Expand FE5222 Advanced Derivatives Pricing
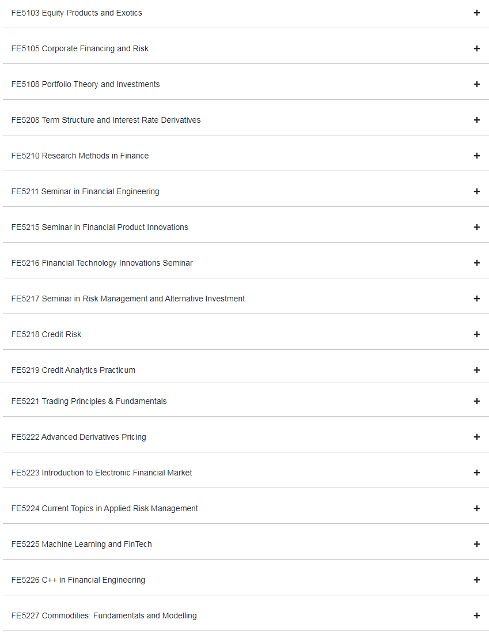Screen dimensions: 489x642 [x=476, y=437]
